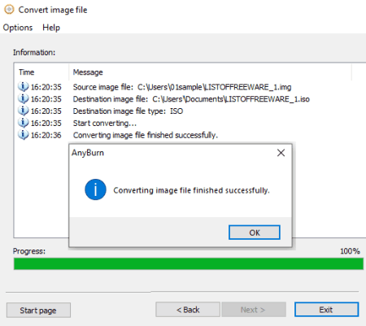This screenshot has height=326, width=366.
Task: Click the AnyBurn disc icon in title bar
Action: (x=9, y=10)
